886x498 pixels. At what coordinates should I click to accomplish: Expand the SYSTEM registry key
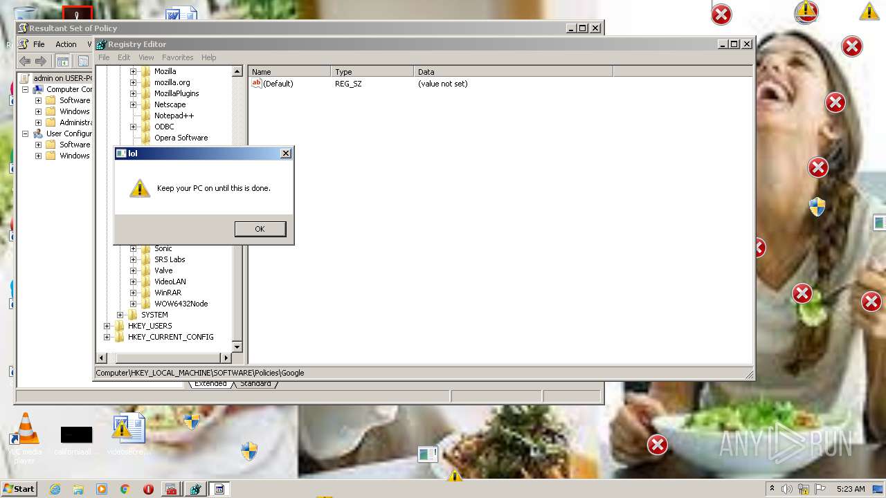pos(120,315)
